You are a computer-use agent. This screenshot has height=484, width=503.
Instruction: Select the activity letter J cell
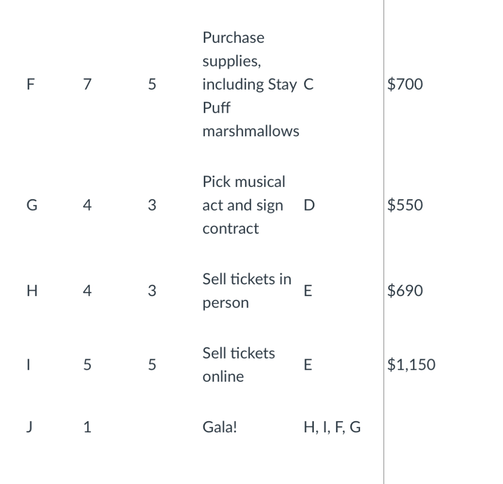(31, 427)
